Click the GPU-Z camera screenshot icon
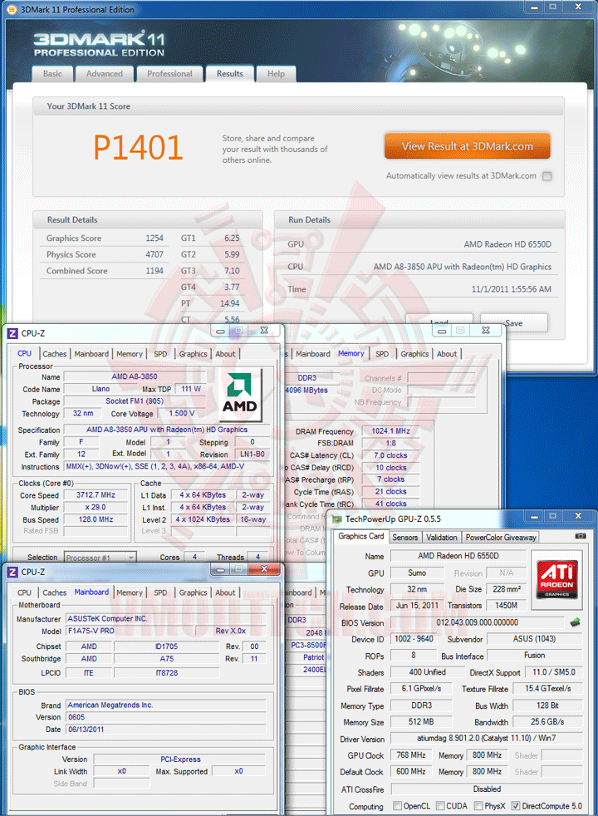Screen dimensions: 598x816 click(581, 536)
